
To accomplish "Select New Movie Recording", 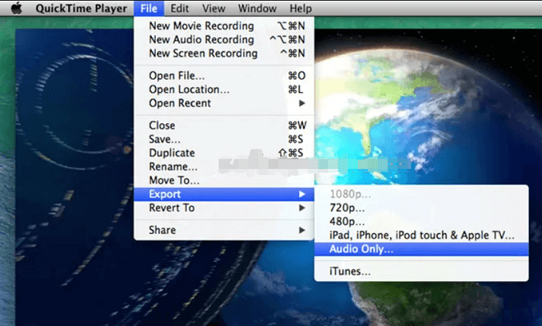I will point(201,26).
